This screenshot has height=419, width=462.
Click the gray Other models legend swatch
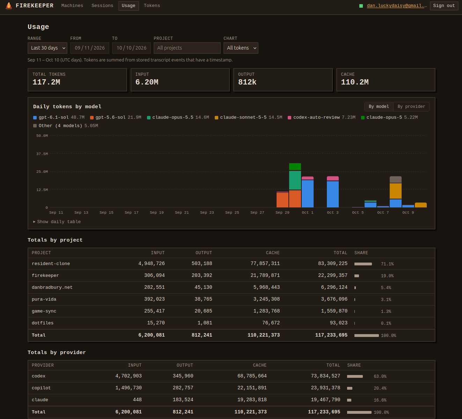coord(35,126)
